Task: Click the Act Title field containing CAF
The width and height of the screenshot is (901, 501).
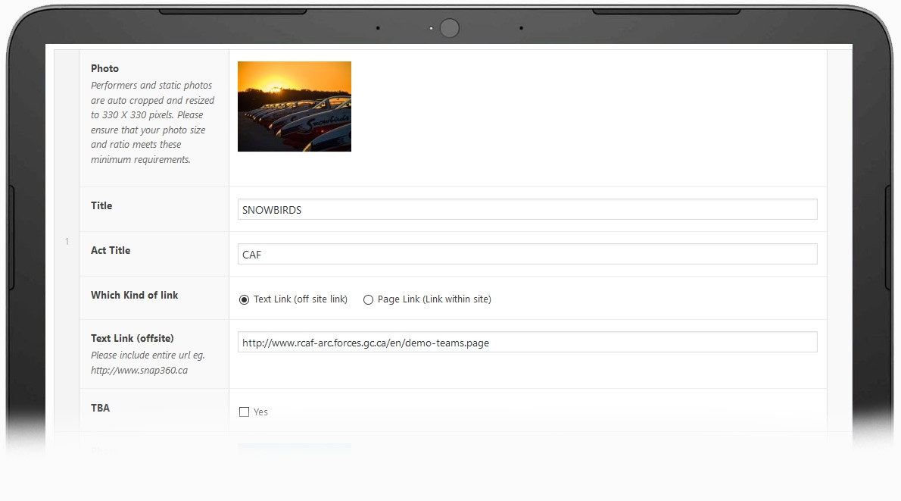Action: 527,254
